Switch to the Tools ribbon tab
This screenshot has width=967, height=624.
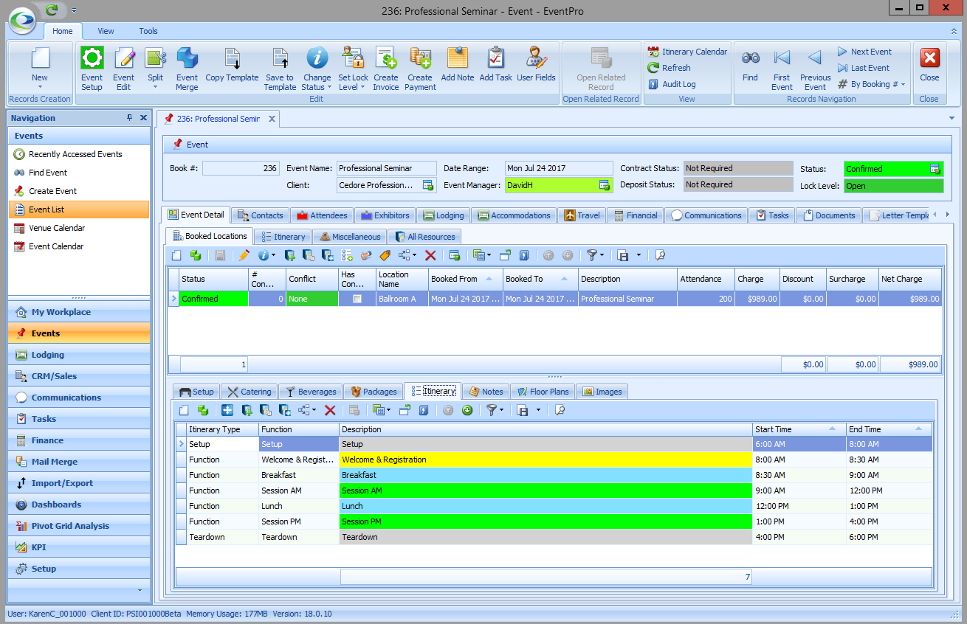[x=148, y=31]
